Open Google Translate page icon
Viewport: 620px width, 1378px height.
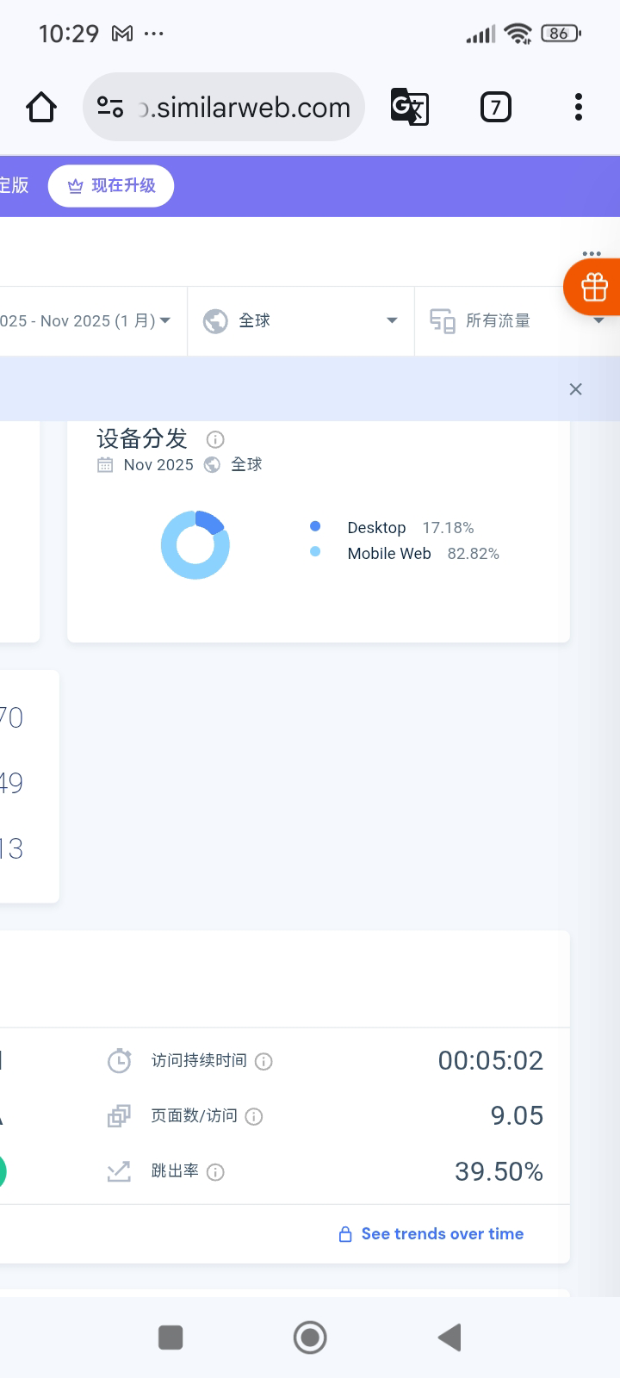409,108
